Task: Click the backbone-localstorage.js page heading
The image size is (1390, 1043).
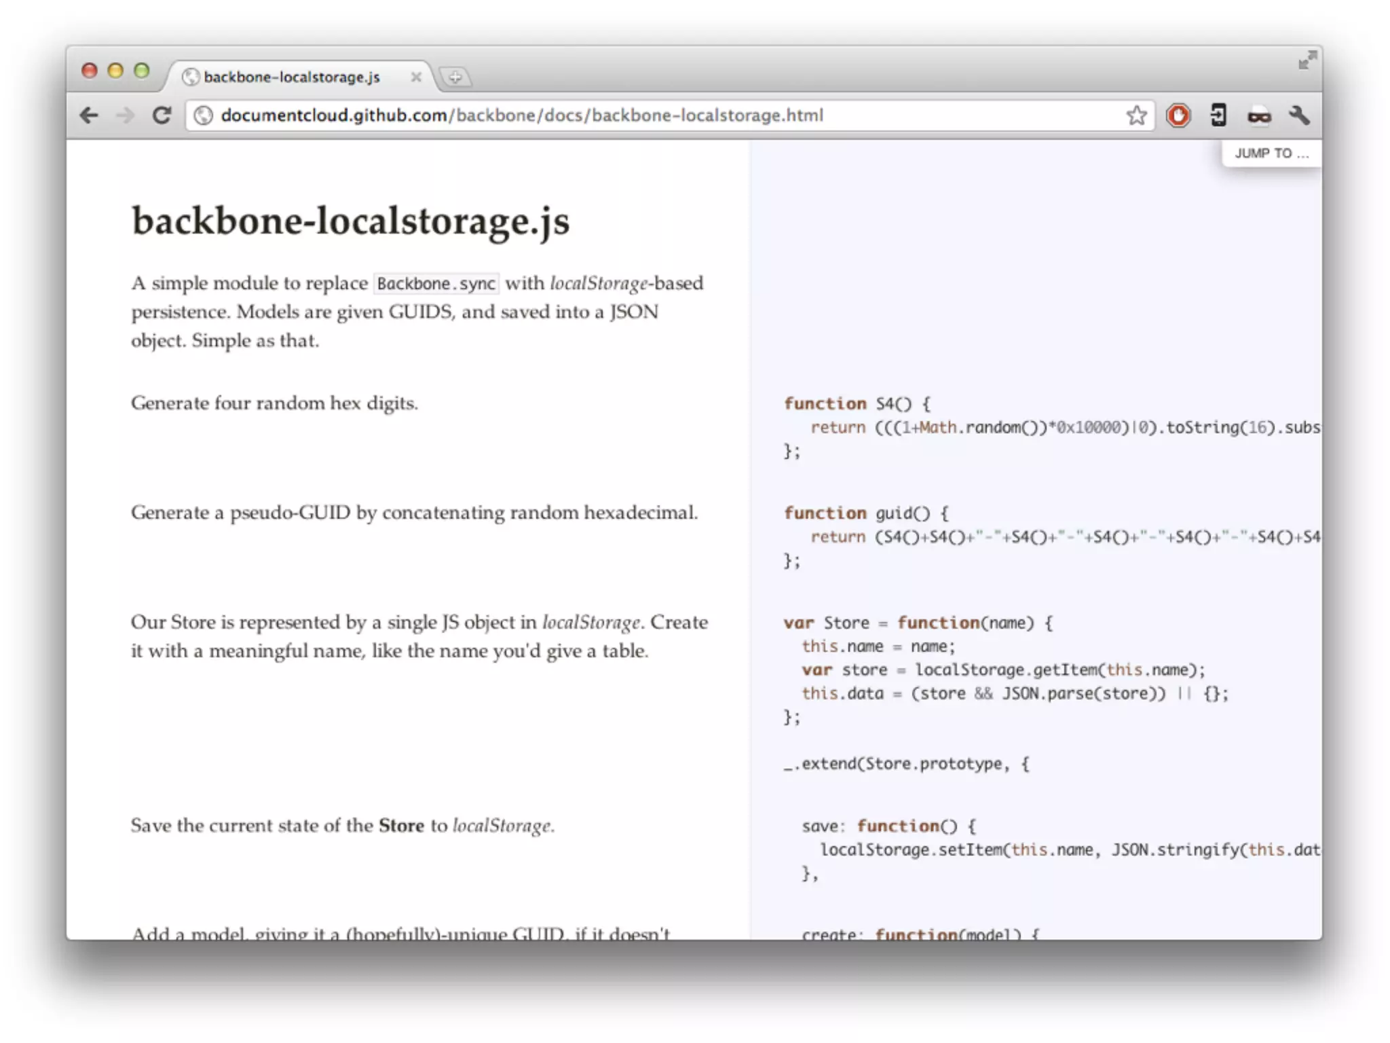Action: click(x=350, y=221)
